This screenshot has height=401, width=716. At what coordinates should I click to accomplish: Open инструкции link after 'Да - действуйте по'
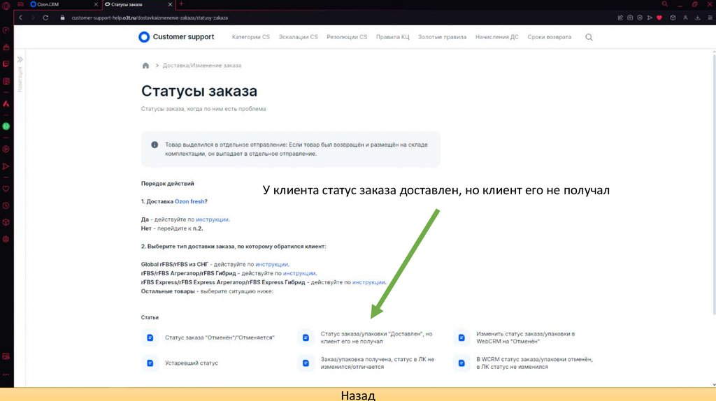tap(212, 219)
